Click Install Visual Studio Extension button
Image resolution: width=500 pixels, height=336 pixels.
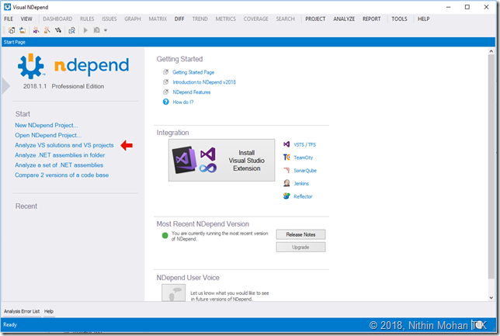click(221, 160)
